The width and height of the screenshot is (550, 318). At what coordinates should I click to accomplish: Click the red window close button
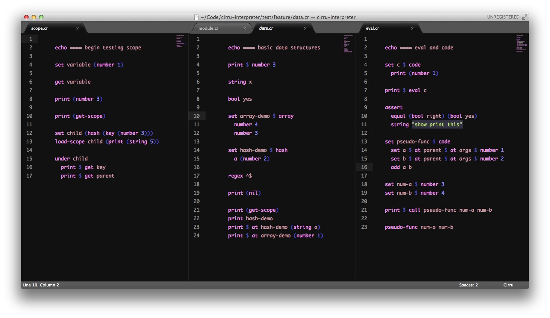[x=26, y=17]
